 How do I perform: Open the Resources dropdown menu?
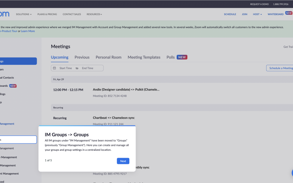pos(94,14)
